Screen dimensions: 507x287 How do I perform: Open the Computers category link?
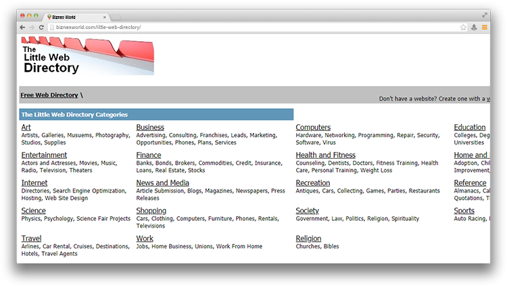[313, 127]
